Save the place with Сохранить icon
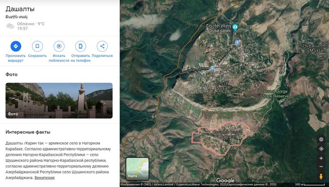The height and width of the screenshot is (187, 329). [x=37, y=46]
